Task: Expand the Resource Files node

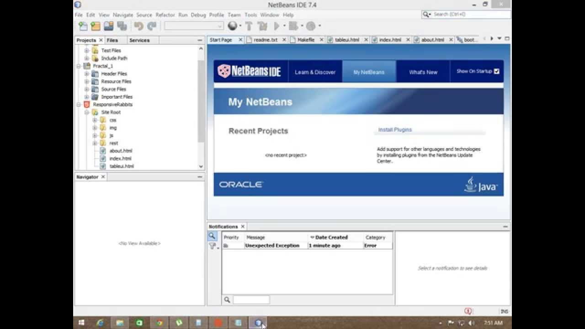Action: (86, 81)
